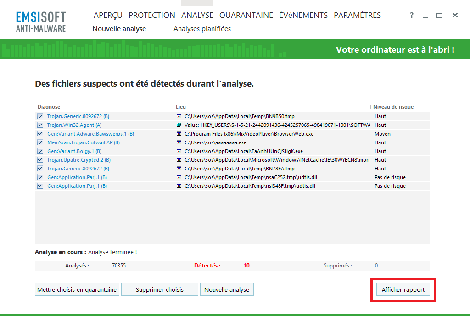Viewport: 470px width, 316px height.
Task: Click file icon beside BrowserWeb.exe path
Action: point(179,134)
